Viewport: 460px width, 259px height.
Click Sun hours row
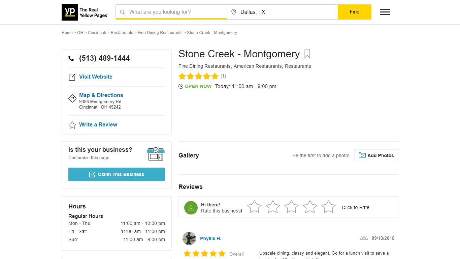[117, 239]
